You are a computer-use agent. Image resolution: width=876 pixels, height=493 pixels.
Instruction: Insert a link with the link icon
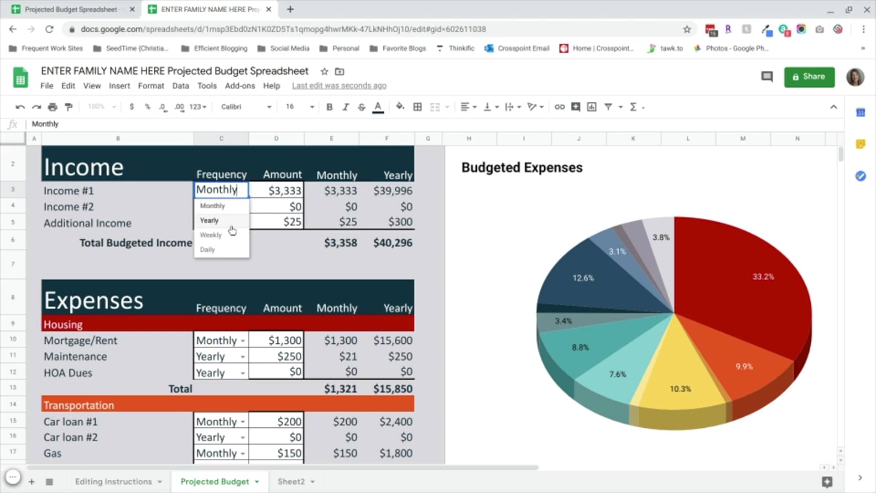(x=559, y=107)
